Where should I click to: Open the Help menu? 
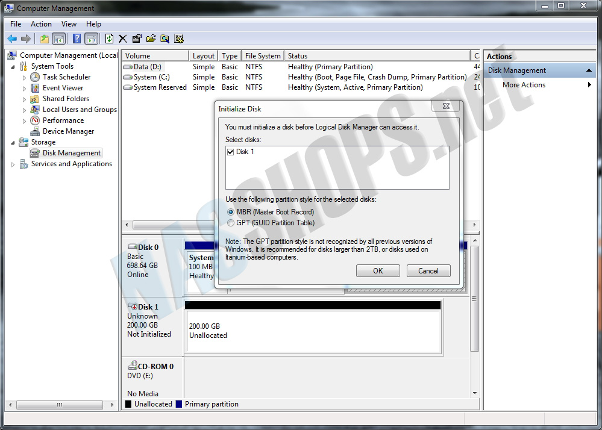click(93, 23)
